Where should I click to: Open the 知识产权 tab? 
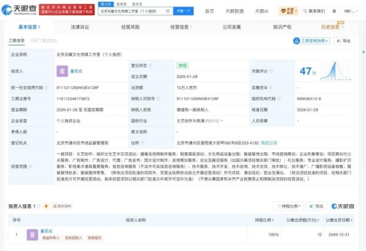pos(282,27)
